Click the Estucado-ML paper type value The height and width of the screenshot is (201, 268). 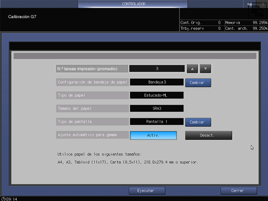[x=157, y=95]
